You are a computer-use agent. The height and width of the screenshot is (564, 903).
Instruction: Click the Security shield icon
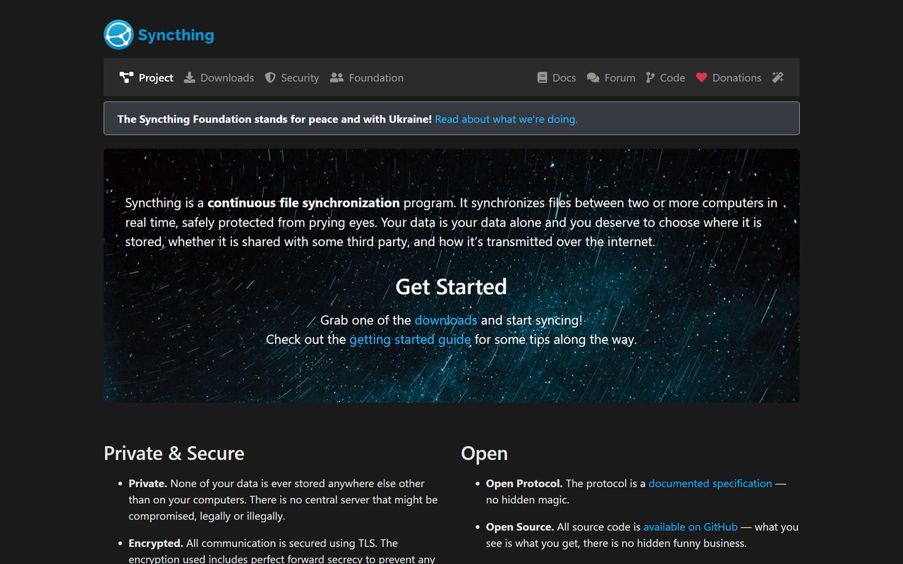pos(270,78)
